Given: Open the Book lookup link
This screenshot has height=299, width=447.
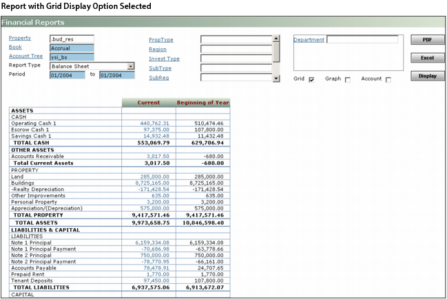Looking at the screenshot, I should (x=14, y=47).
